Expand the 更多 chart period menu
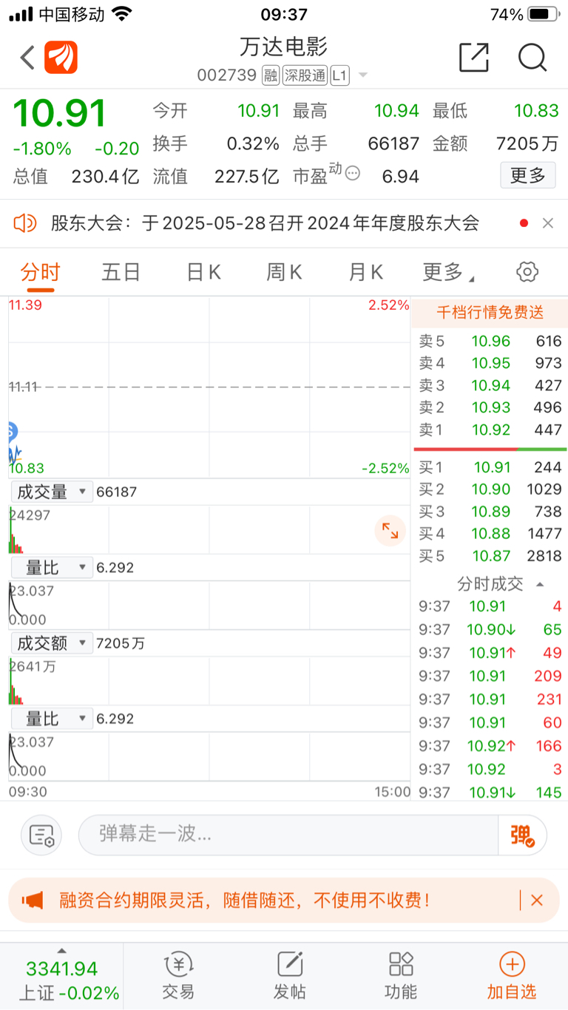This screenshot has height=1010, width=568. [x=448, y=272]
